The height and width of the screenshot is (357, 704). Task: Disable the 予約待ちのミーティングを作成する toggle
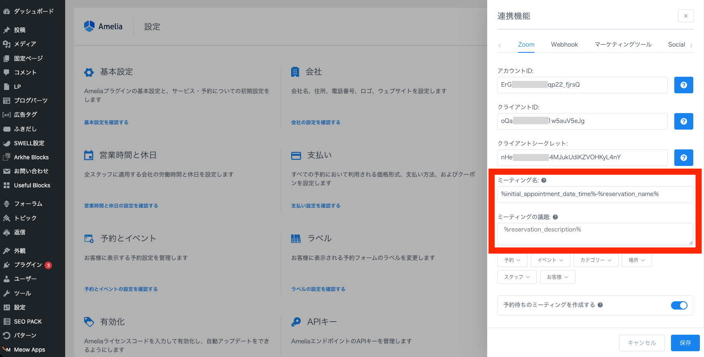click(x=679, y=305)
